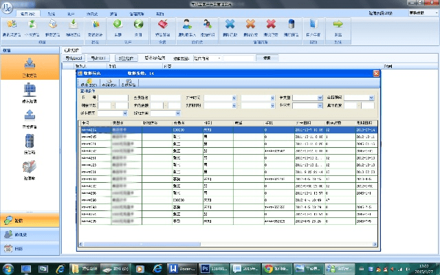
Task: Click the search button beside the search box
Action: click(268, 58)
